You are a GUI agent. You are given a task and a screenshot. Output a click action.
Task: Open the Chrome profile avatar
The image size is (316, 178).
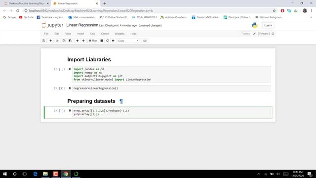click(x=305, y=11)
